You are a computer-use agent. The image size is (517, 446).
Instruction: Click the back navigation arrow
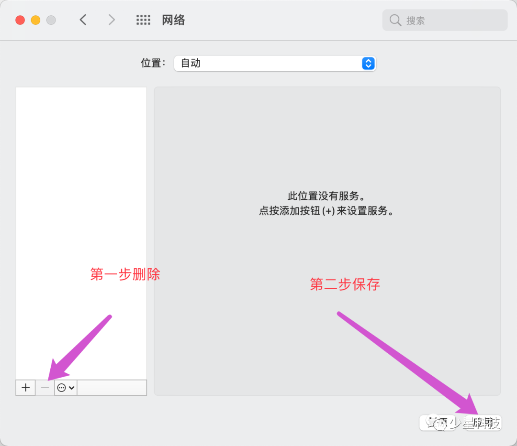(x=82, y=20)
